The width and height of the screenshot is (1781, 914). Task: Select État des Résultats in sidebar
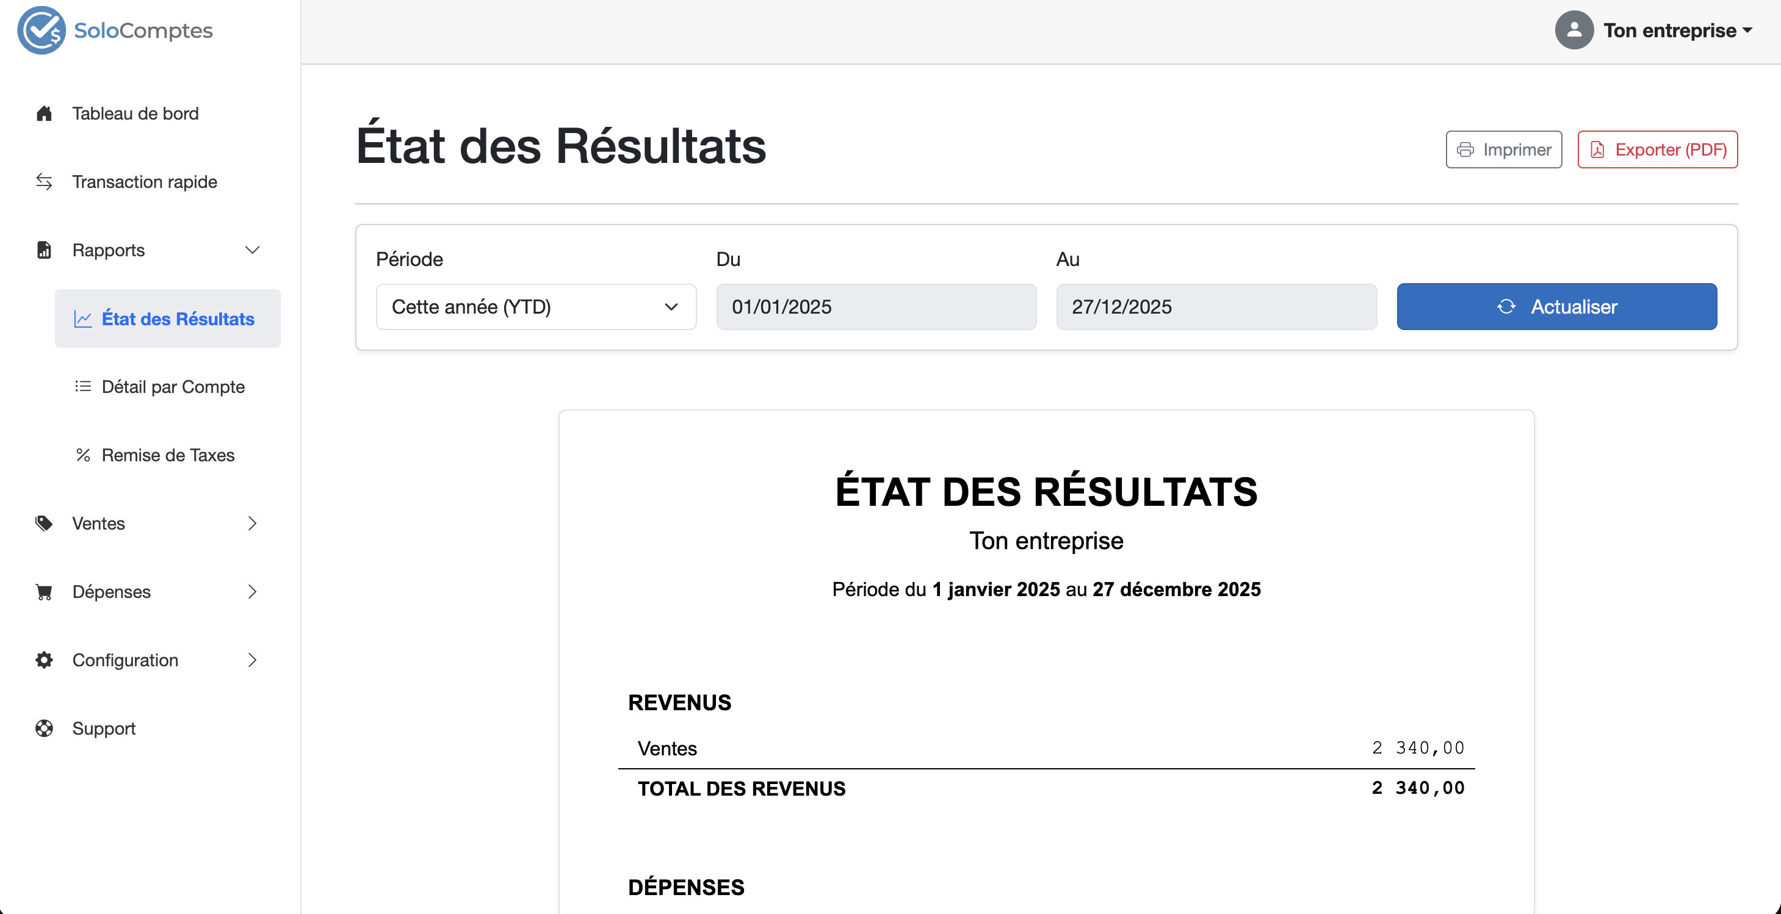coord(178,318)
